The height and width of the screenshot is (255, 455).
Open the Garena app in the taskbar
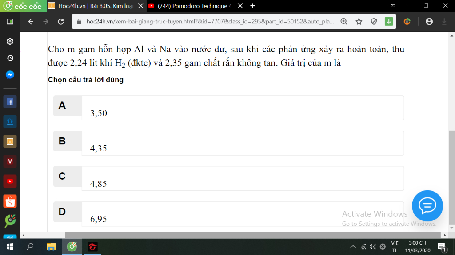coord(92,247)
